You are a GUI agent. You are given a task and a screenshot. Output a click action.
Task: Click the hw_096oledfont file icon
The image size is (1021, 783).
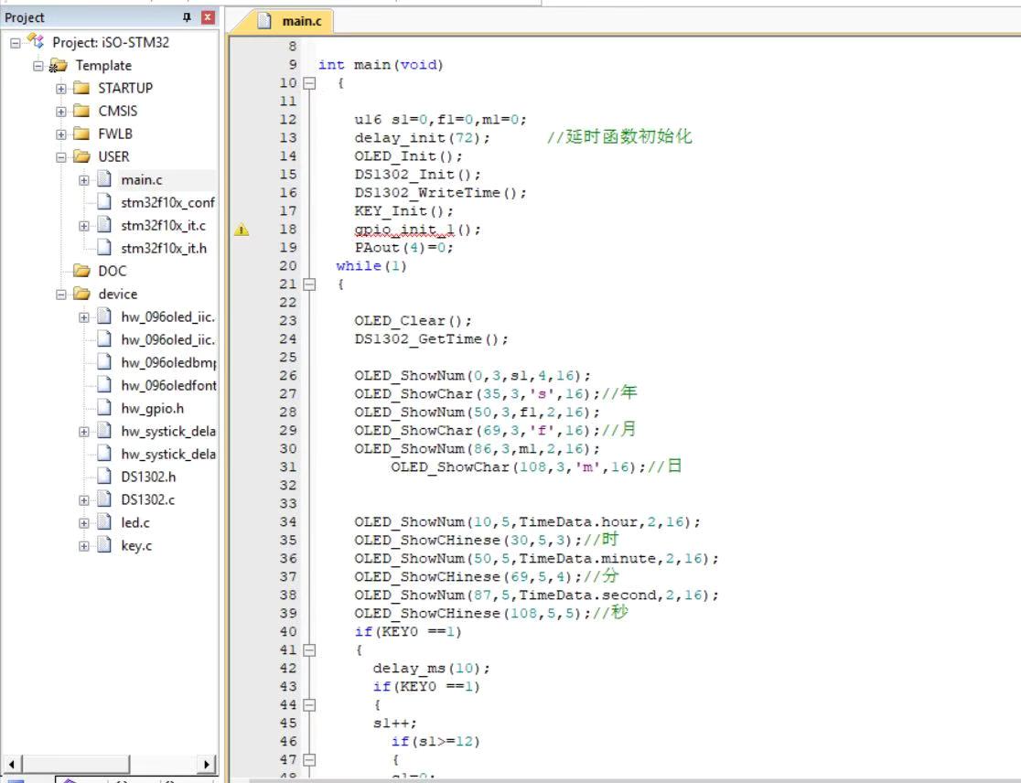[x=104, y=385]
